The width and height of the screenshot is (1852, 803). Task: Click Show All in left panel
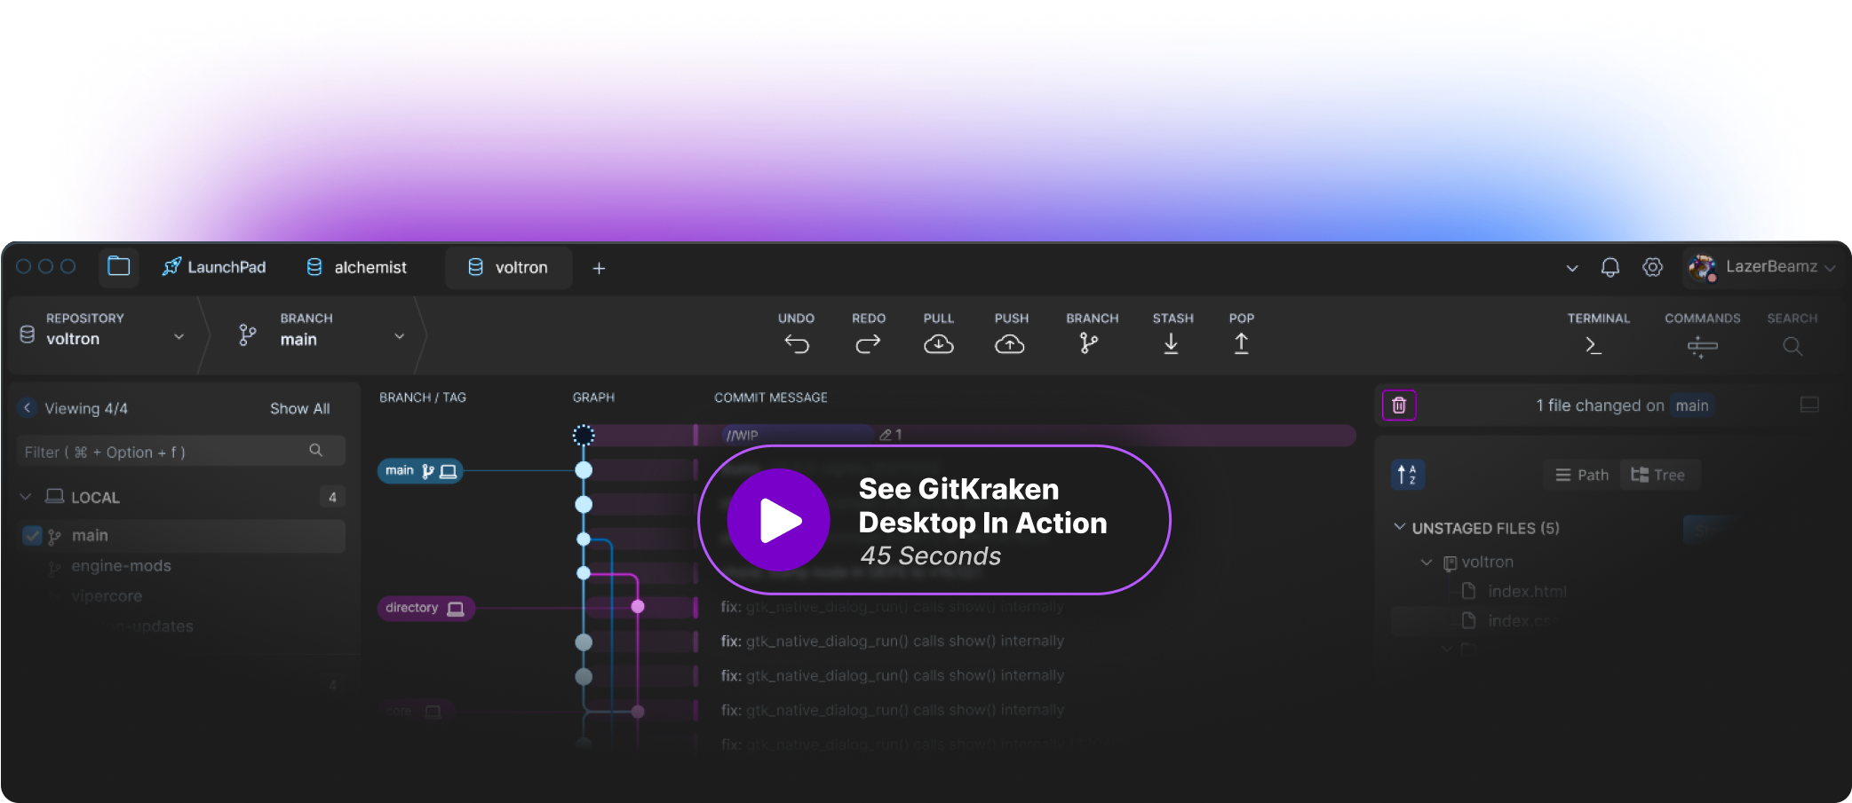point(299,409)
